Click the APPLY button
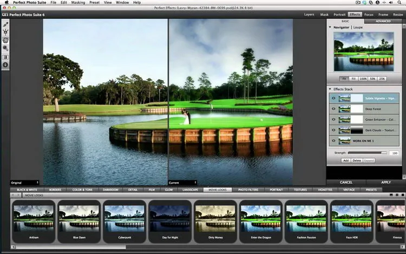 (386, 183)
